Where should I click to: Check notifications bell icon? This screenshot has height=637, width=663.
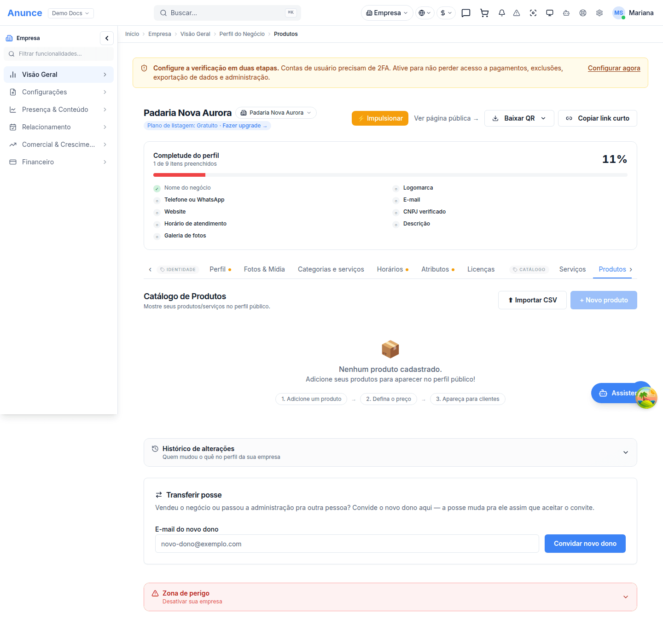click(x=502, y=13)
